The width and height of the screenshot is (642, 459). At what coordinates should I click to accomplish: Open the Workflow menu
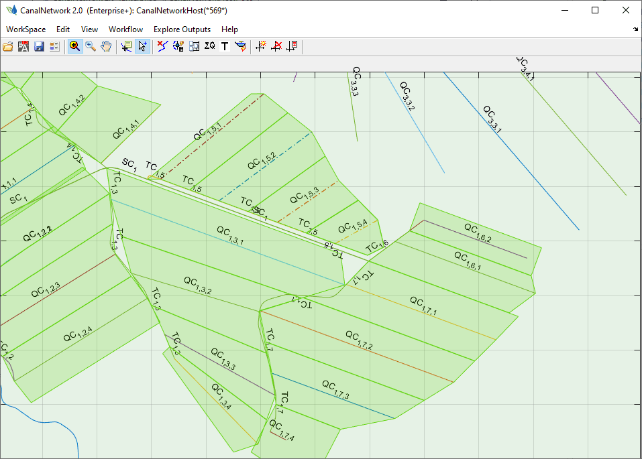[x=125, y=29]
